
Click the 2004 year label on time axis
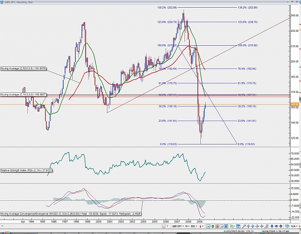144,221
